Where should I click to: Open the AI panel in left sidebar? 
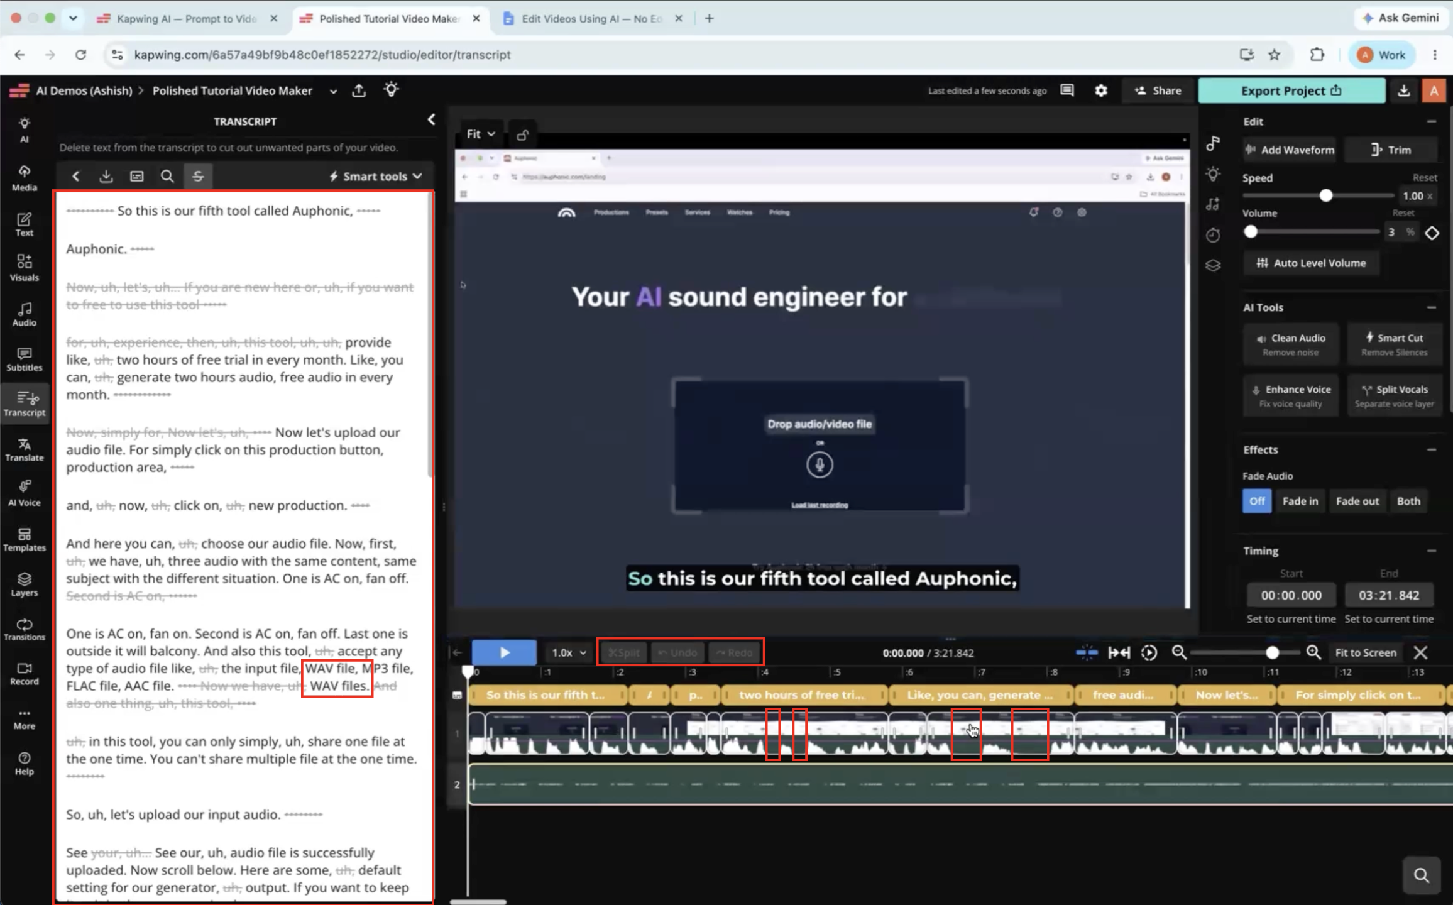coord(24,130)
